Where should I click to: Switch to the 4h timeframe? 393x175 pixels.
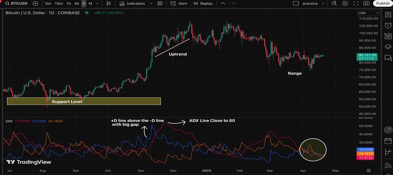tap(77, 3)
